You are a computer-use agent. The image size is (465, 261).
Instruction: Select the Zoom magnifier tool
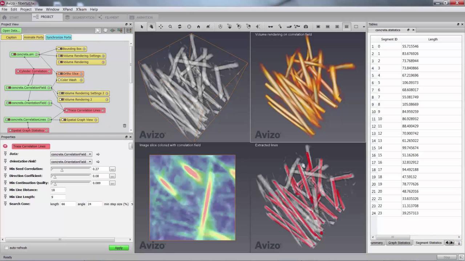point(170,26)
